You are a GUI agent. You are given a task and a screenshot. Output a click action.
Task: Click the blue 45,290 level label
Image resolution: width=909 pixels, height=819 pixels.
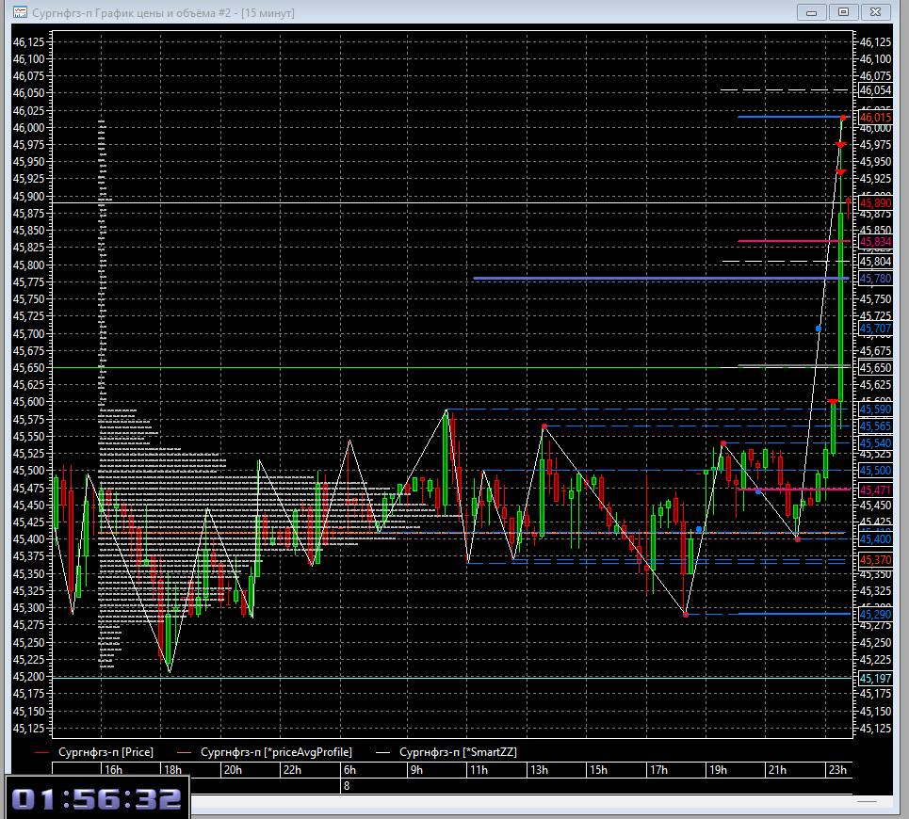coord(875,615)
